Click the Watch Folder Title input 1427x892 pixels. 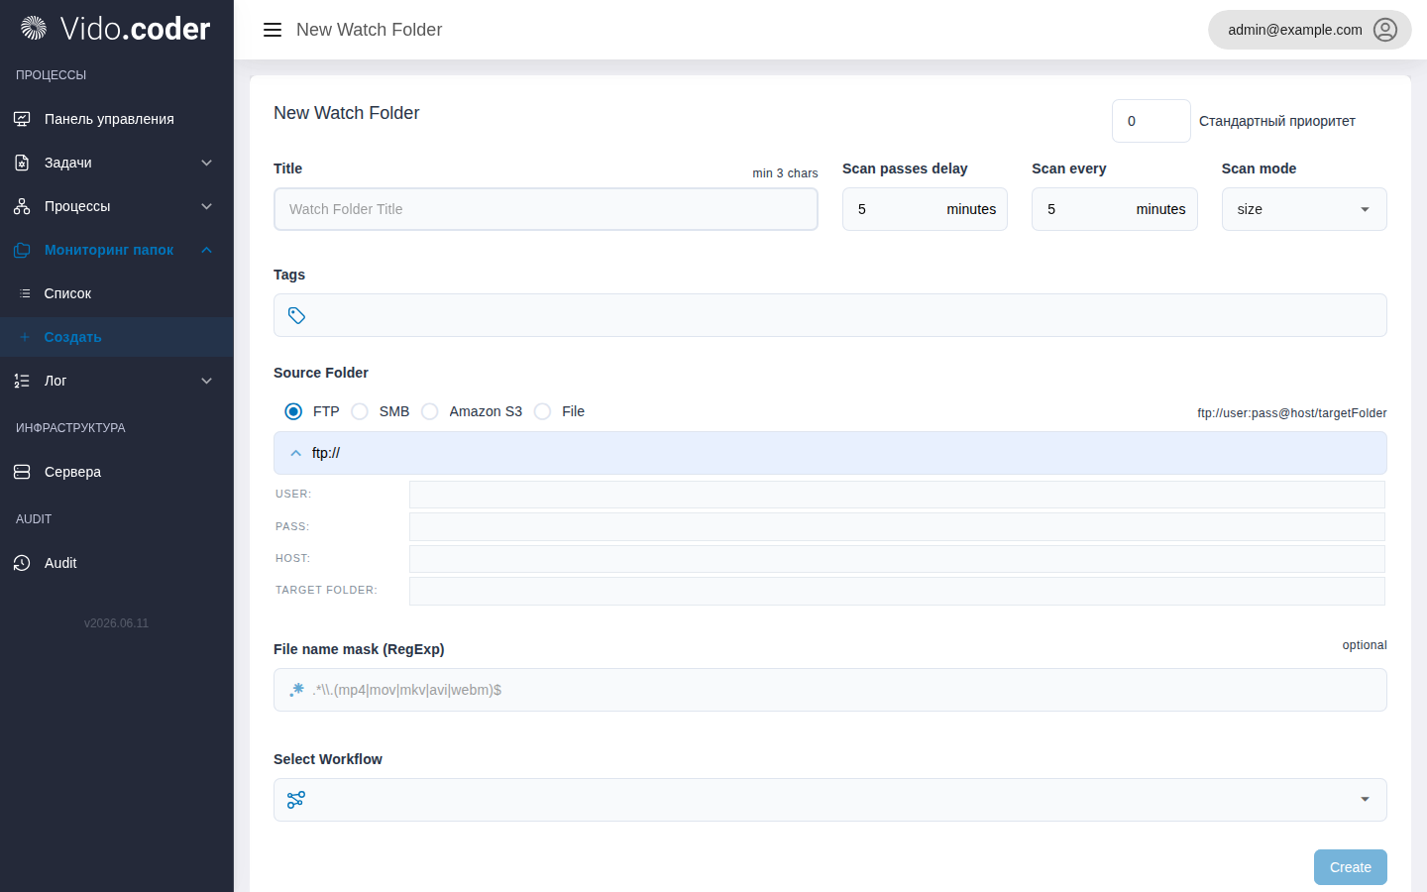pyautogui.click(x=546, y=209)
